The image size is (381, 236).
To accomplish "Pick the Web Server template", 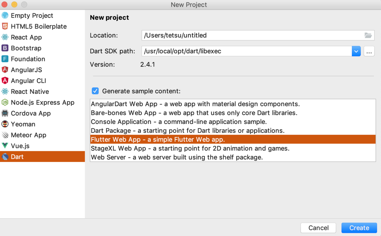I will click(177, 157).
